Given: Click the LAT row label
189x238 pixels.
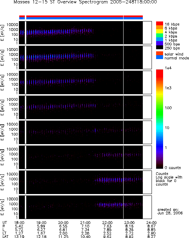Looking at the screenshot, I should click(6, 237).
